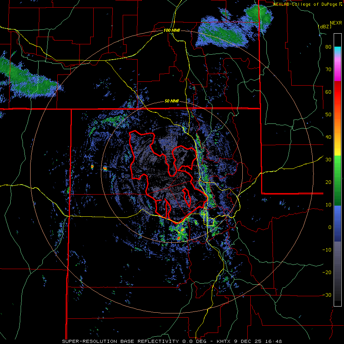This screenshot has height=344, width=344.
Task: Click the SUPER-RESOLUTION BASE REFLECTIVITY caption text
Action: pos(120,341)
